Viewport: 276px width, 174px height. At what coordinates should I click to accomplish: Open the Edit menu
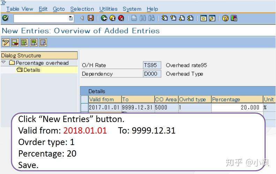(x=43, y=9)
